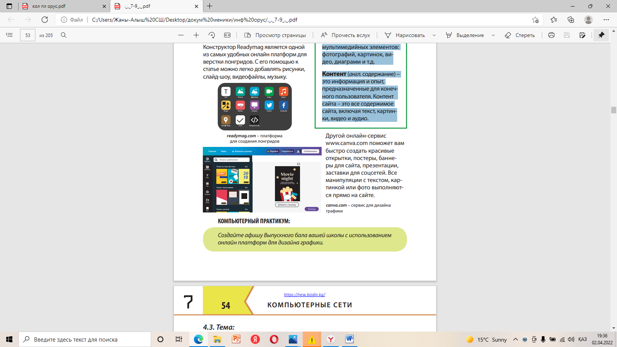
Task: Click the КОМПЬЮТЕРНЫЙ ПРАКТИКУМ heading
Action: [x=254, y=221]
